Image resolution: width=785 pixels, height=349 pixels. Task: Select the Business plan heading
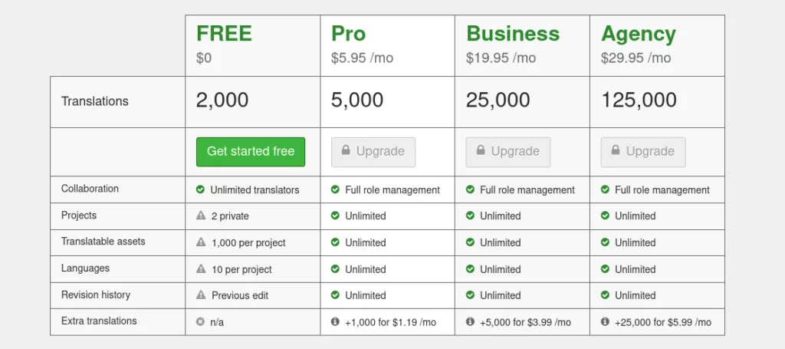tap(513, 34)
